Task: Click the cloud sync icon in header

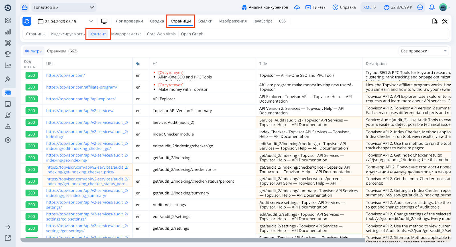Action: (297, 7)
